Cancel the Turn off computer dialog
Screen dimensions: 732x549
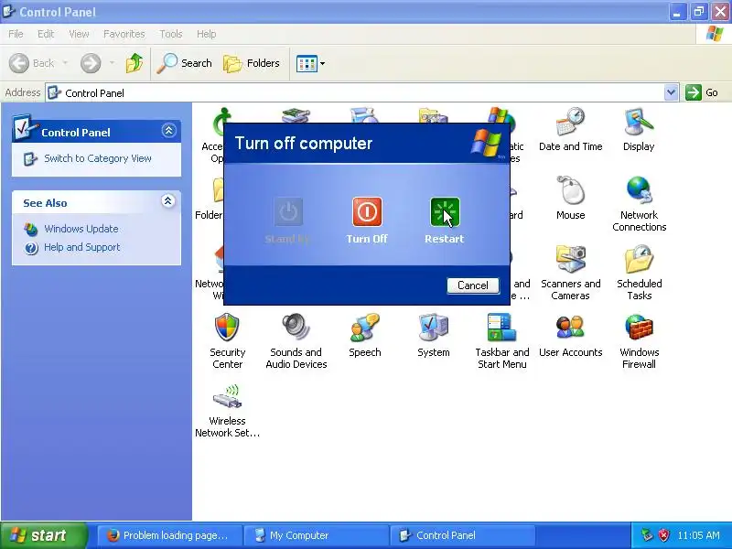coord(472,285)
